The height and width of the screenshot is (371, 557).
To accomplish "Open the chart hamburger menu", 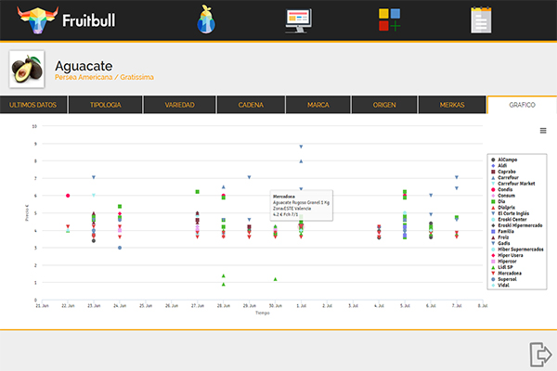I will [x=543, y=131].
